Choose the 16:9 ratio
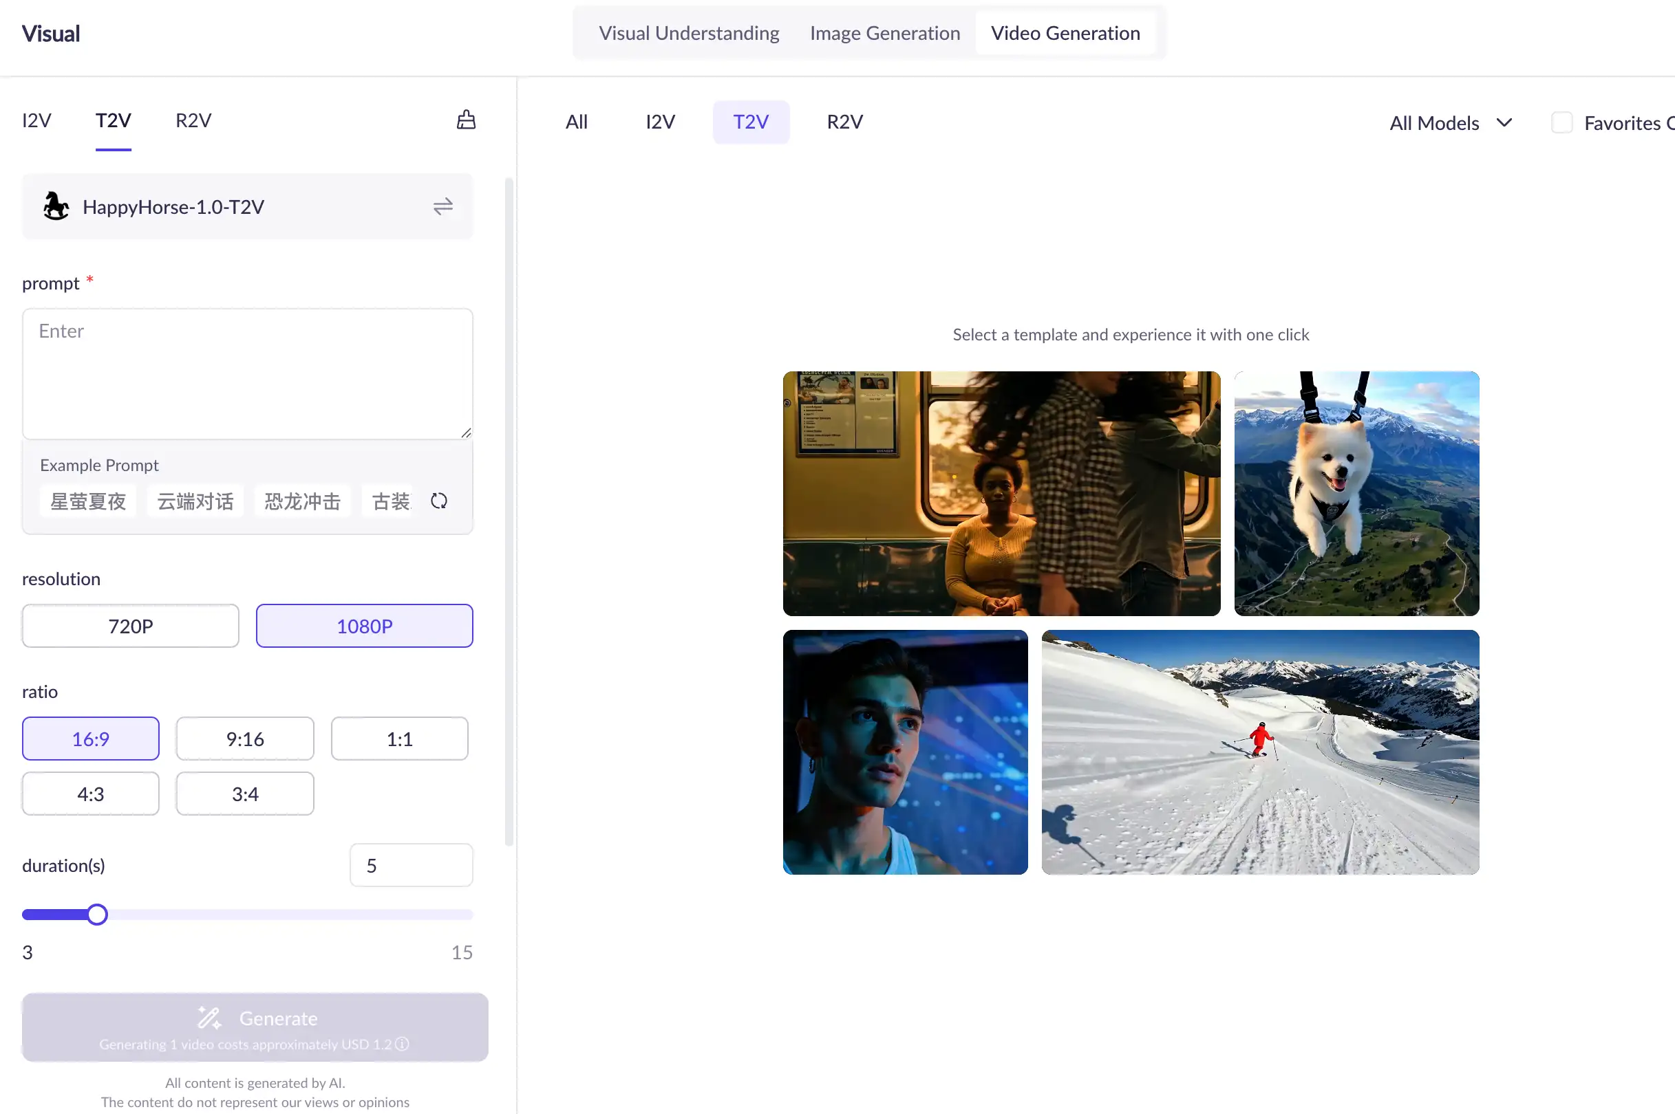This screenshot has height=1114, width=1675. click(91, 738)
